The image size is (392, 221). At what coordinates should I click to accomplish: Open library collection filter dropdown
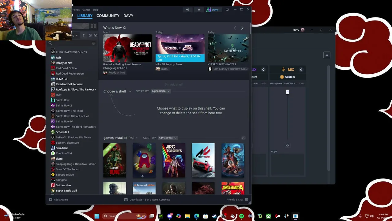coord(75,35)
